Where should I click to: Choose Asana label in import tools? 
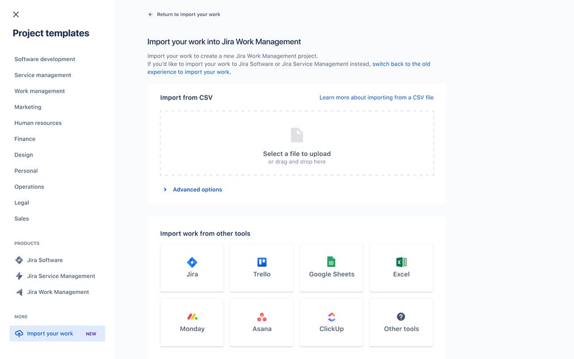[x=262, y=329]
